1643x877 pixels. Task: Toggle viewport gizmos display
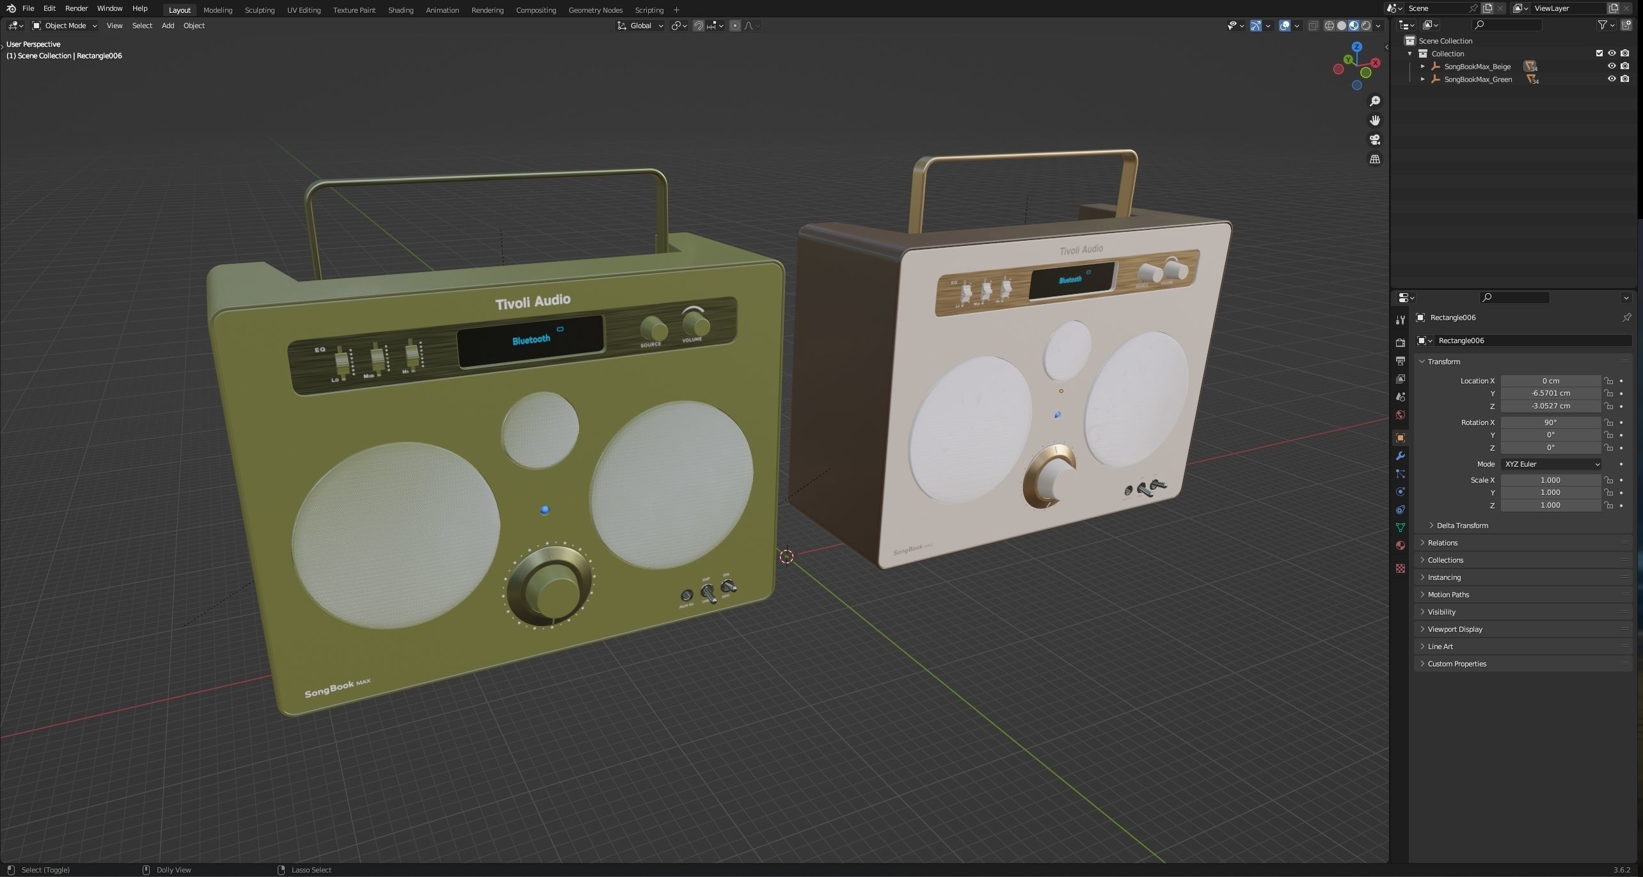click(1256, 26)
